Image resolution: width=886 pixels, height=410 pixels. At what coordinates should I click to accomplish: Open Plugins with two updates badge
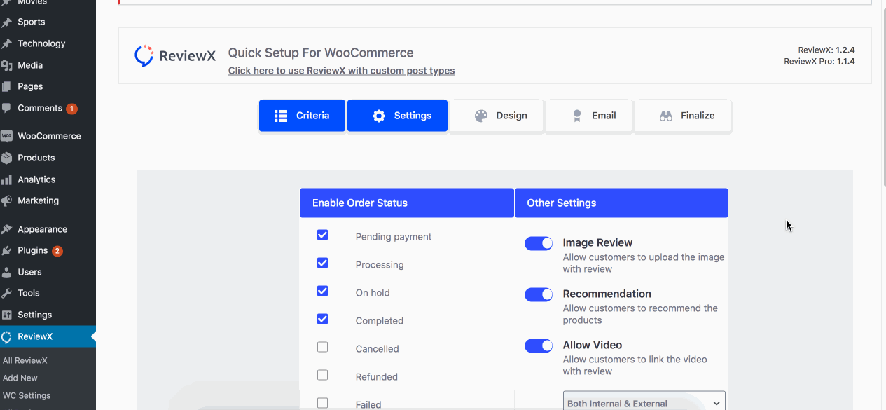coord(48,250)
